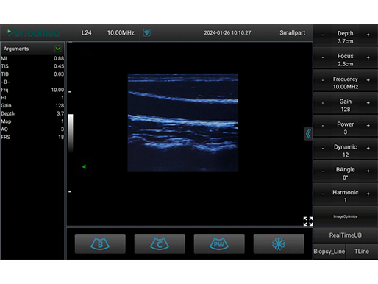Click the green focus marker triangle
This screenshot has width=378, height=284.
point(84,167)
